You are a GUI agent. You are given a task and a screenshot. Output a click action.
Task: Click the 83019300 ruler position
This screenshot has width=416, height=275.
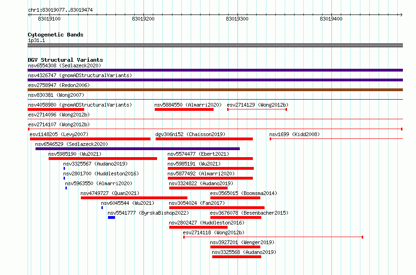pyautogui.click(x=237, y=19)
